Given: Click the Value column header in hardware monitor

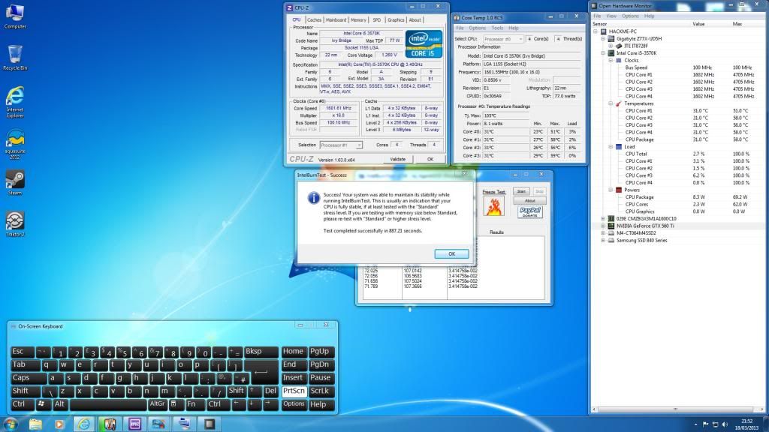Looking at the screenshot, I should coord(699,24).
